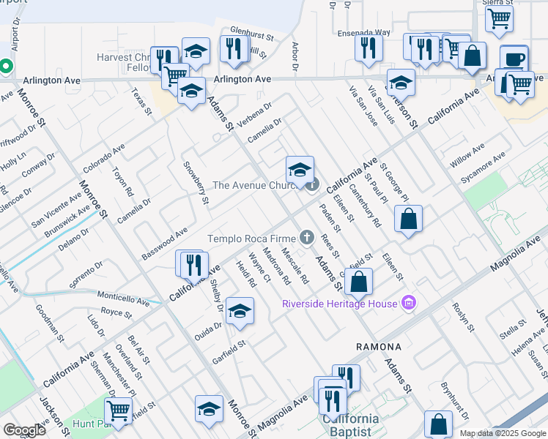Click the Ensenada Way street label
This screenshot has width=548, height=439.
(364, 33)
